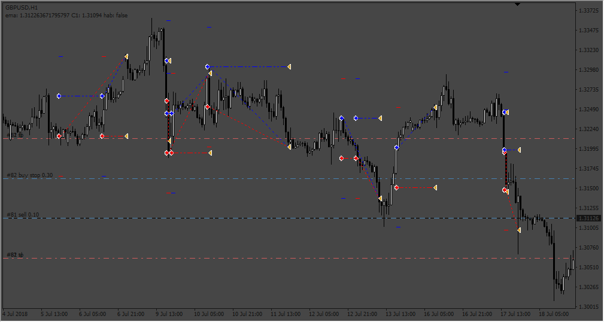Click the 9 Jul 13:00 time label
The height and width of the screenshot is (322, 604).
(x=169, y=314)
